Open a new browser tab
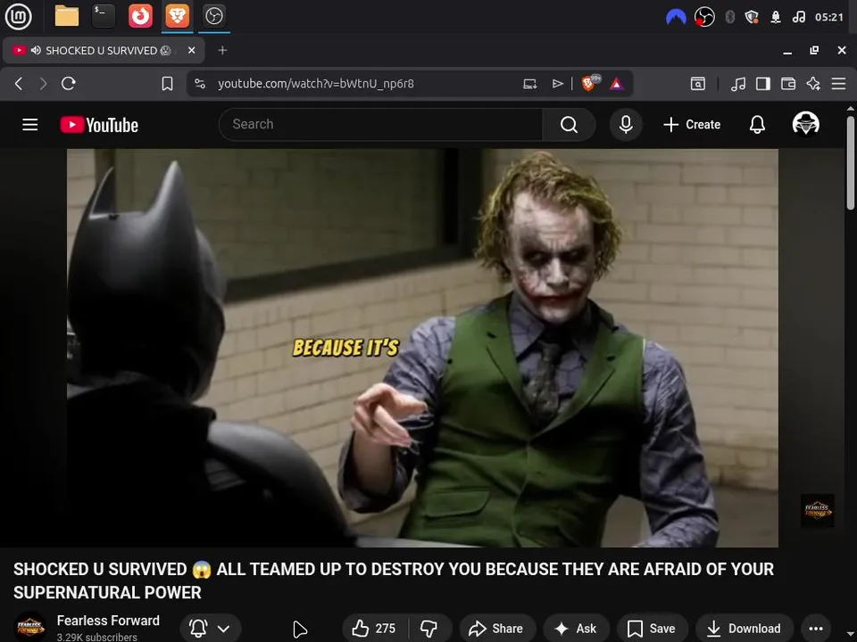This screenshot has width=857, height=642. coord(222,50)
